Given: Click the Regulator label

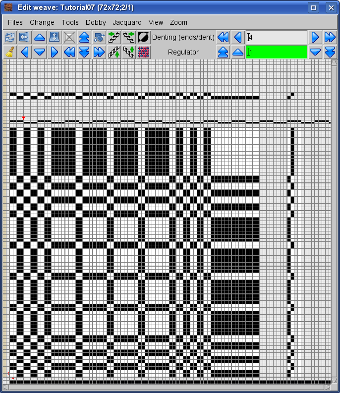Looking at the screenshot, I should click(x=183, y=52).
